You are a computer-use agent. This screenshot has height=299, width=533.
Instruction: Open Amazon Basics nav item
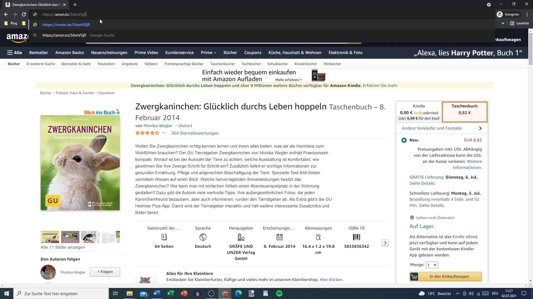point(69,53)
